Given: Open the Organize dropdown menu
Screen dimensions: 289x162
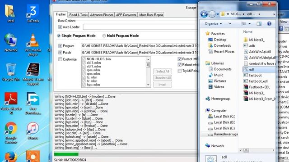Looking at the screenshot, I should point(213,23).
